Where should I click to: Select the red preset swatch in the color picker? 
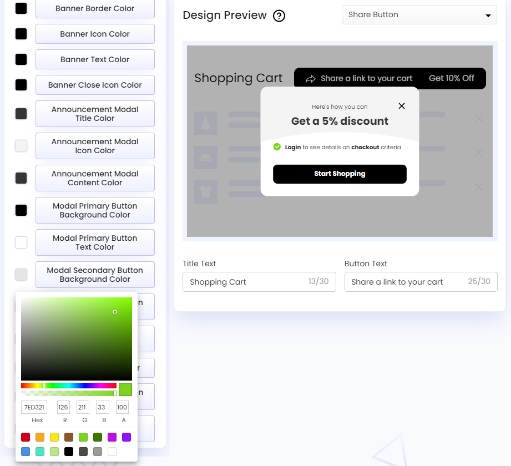click(25, 437)
